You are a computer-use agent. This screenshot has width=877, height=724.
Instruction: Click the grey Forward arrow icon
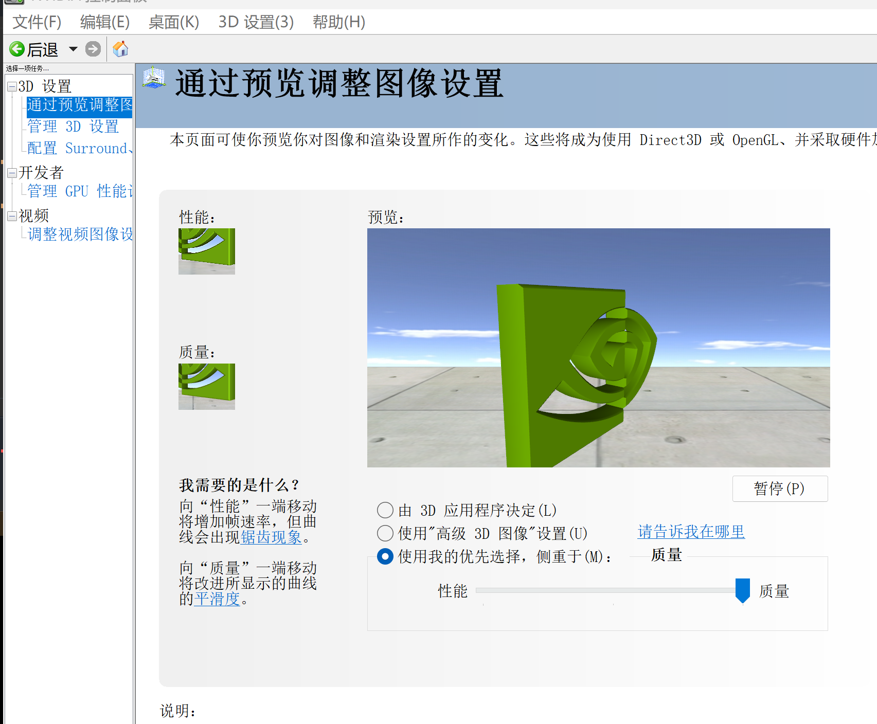click(x=93, y=49)
